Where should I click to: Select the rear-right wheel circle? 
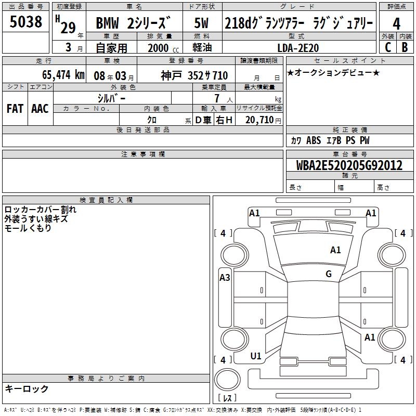tap(392, 340)
